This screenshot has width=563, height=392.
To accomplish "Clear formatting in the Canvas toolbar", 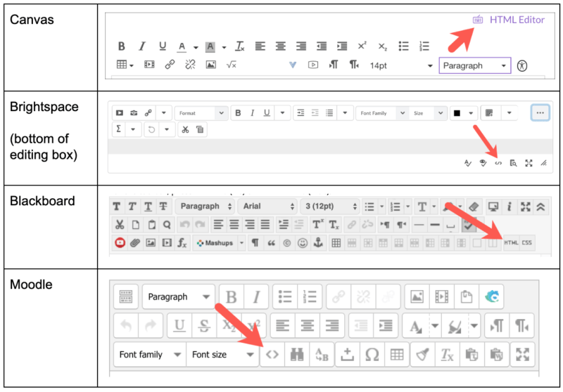I will point(239,46).
